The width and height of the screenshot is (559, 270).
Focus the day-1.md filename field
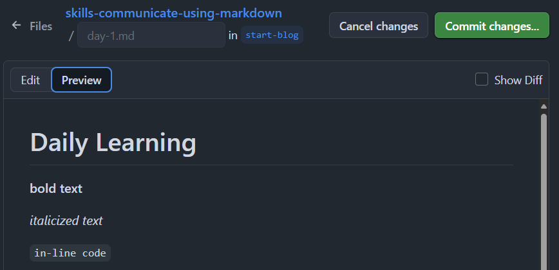point(151,35)
